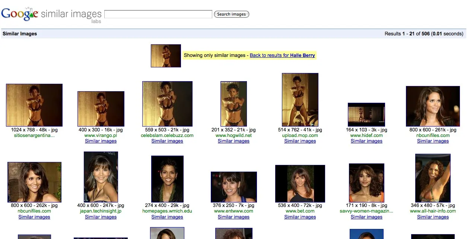Click the www.bet.com source text
This screenshot has height=239, width=467.
point(300,211)
